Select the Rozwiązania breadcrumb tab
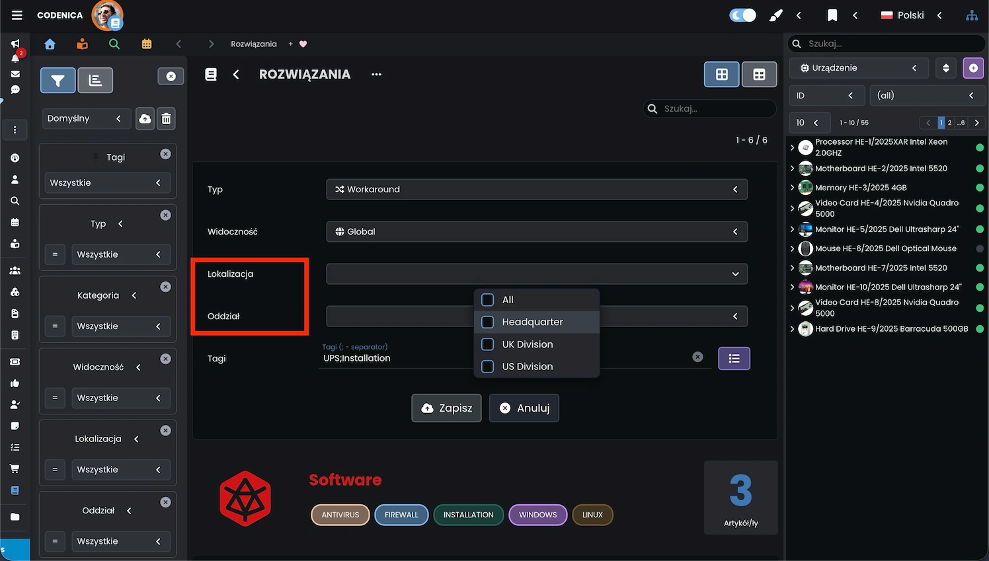Screen dimensions: 989x561 [253, 44]
